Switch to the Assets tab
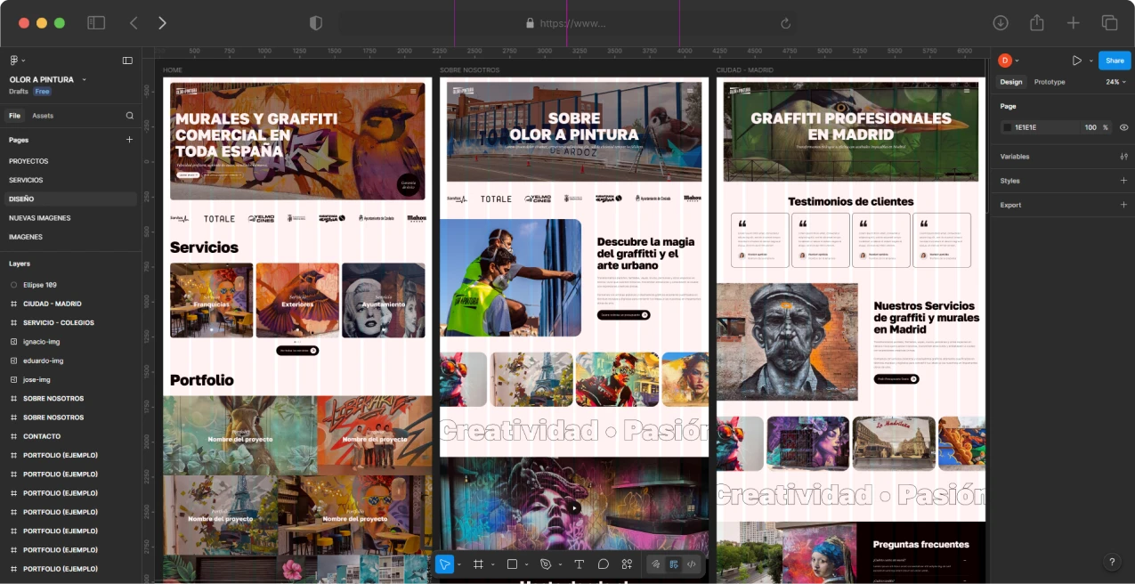This screenshot has width=1135, height=584. (x=43, y=116)
